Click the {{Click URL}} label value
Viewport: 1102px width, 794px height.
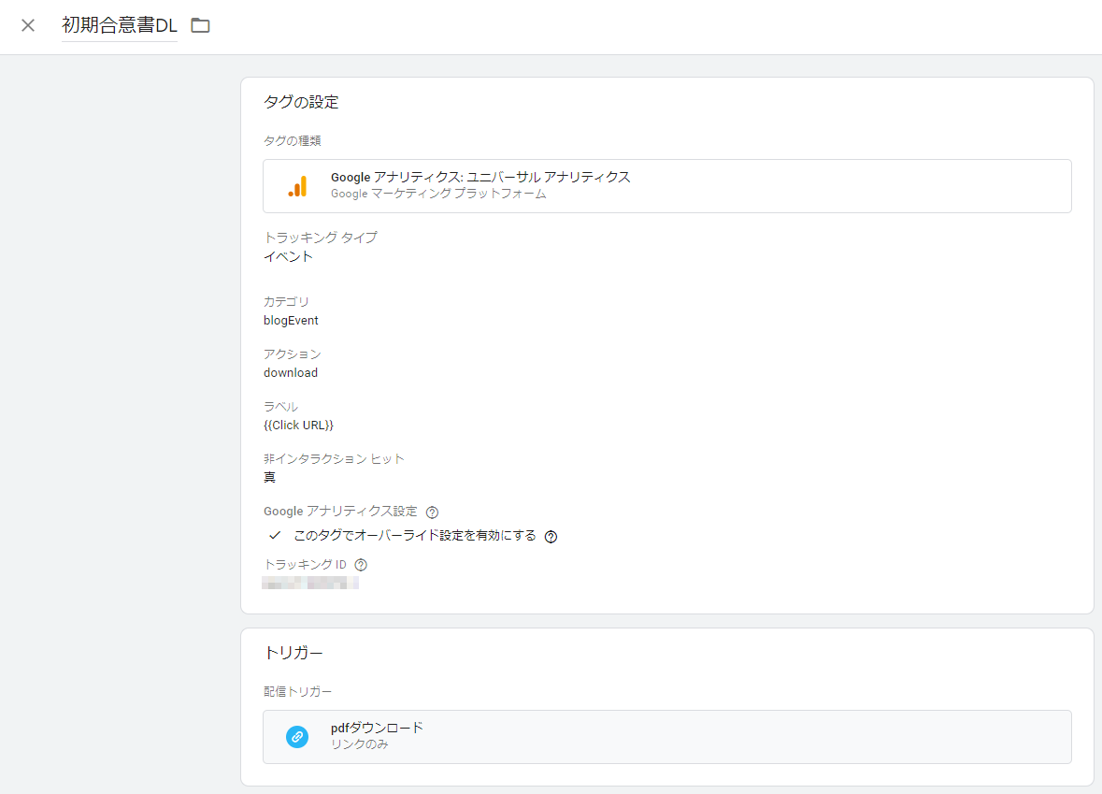click(299, 426)
